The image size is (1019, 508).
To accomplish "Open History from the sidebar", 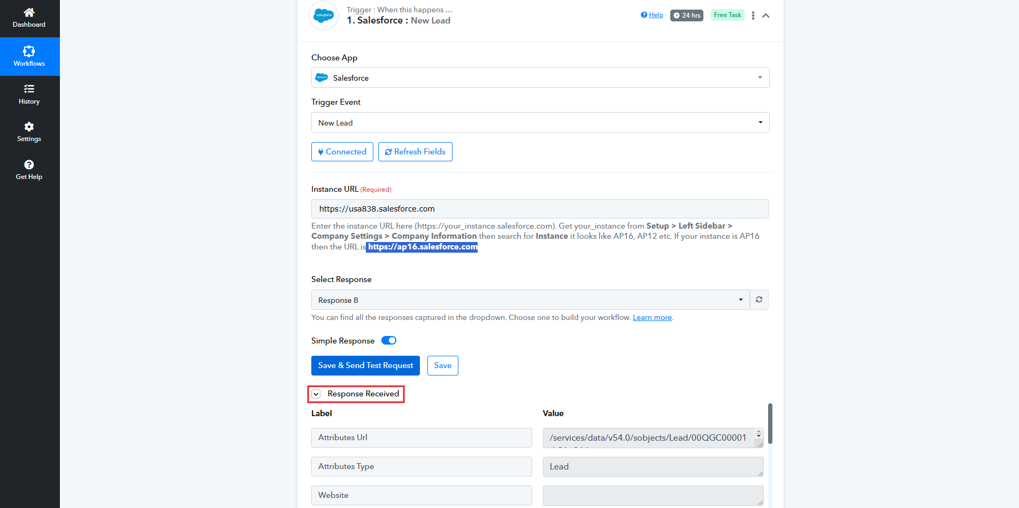I will point(29,89).
